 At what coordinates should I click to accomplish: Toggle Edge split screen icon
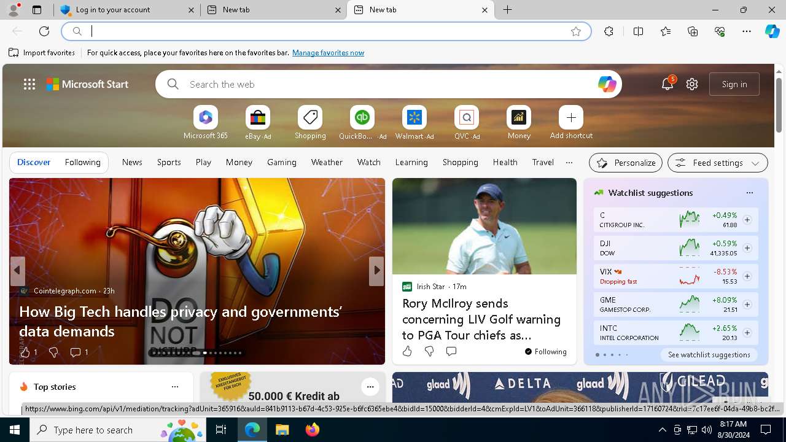[x=638, y=31]
